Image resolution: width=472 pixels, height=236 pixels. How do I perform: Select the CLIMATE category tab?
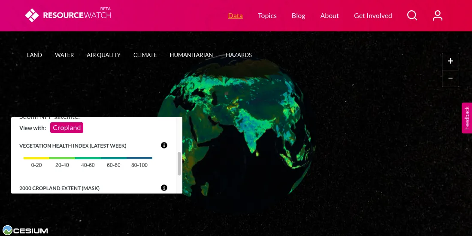(145, 55)
